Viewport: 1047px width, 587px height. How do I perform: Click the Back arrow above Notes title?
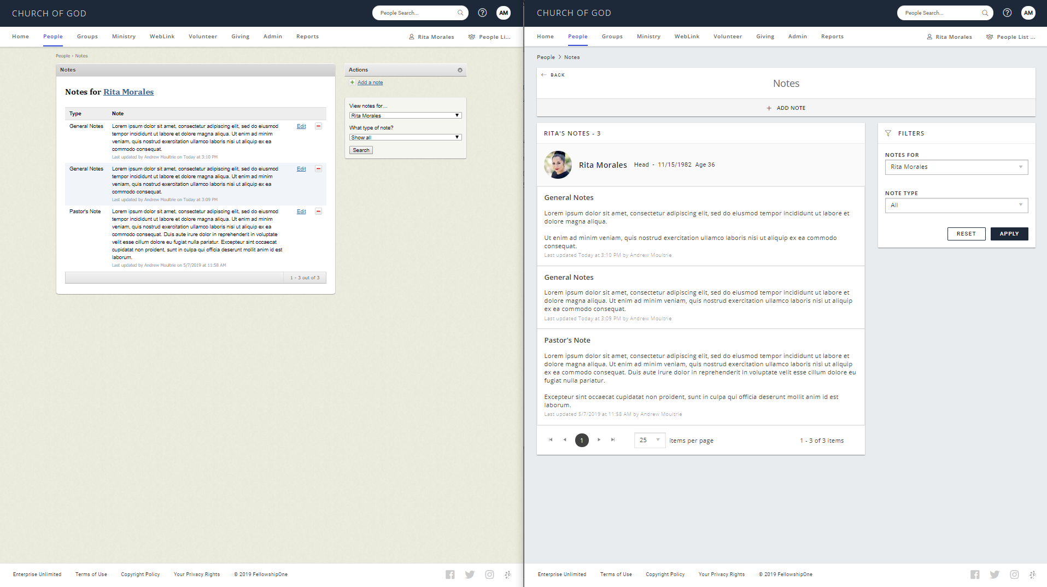(543, 75)
